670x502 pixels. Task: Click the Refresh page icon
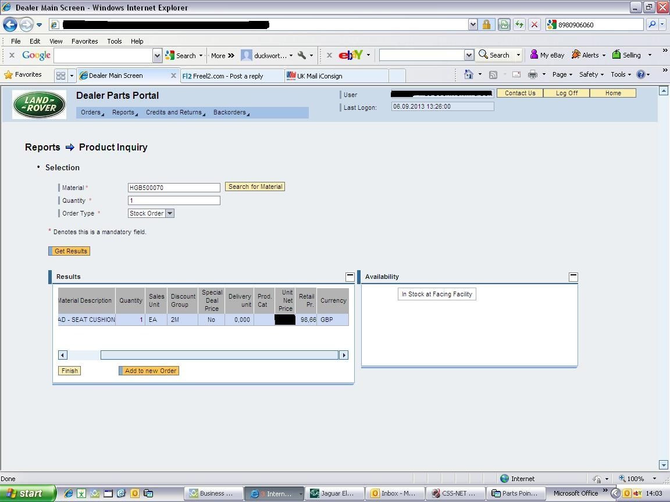pyautogui.click(x=519, y=25)
